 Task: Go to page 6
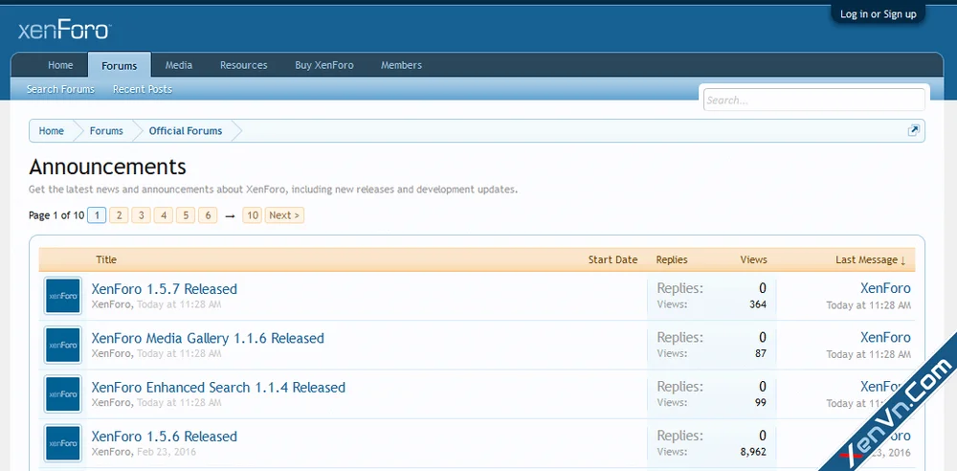tap(208, 215)
